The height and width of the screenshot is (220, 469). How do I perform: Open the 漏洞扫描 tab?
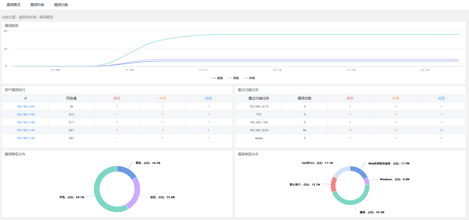tap(61, 5)
